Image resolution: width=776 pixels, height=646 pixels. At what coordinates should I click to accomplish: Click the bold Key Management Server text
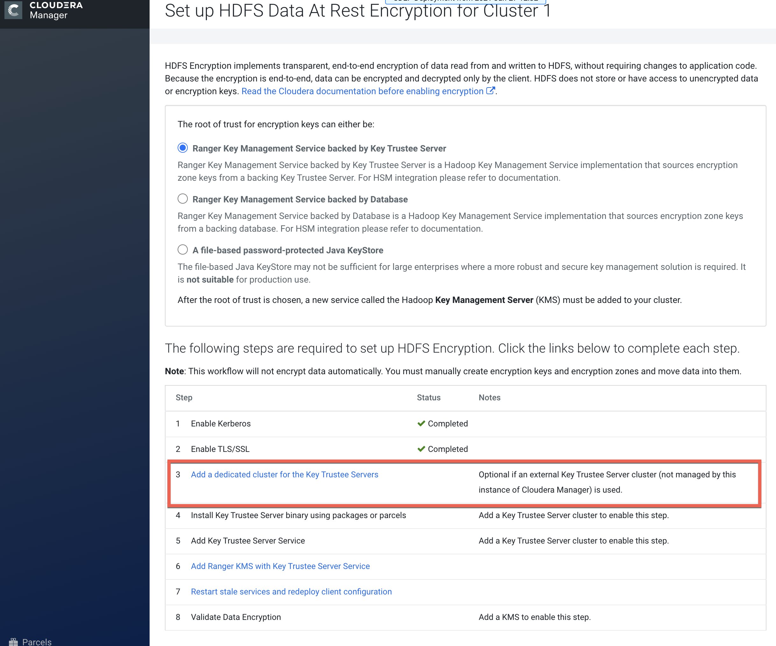click(x=484, y=299)
